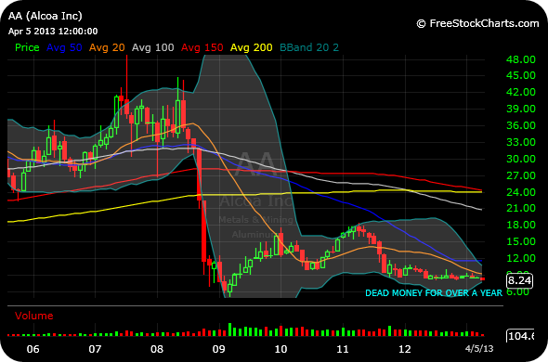
Task: Click the BBand 20 2 legend label
Action: coord(309,47)
